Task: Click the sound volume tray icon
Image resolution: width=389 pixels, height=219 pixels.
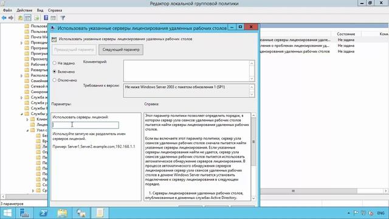Action: click(x=371, y=213)
